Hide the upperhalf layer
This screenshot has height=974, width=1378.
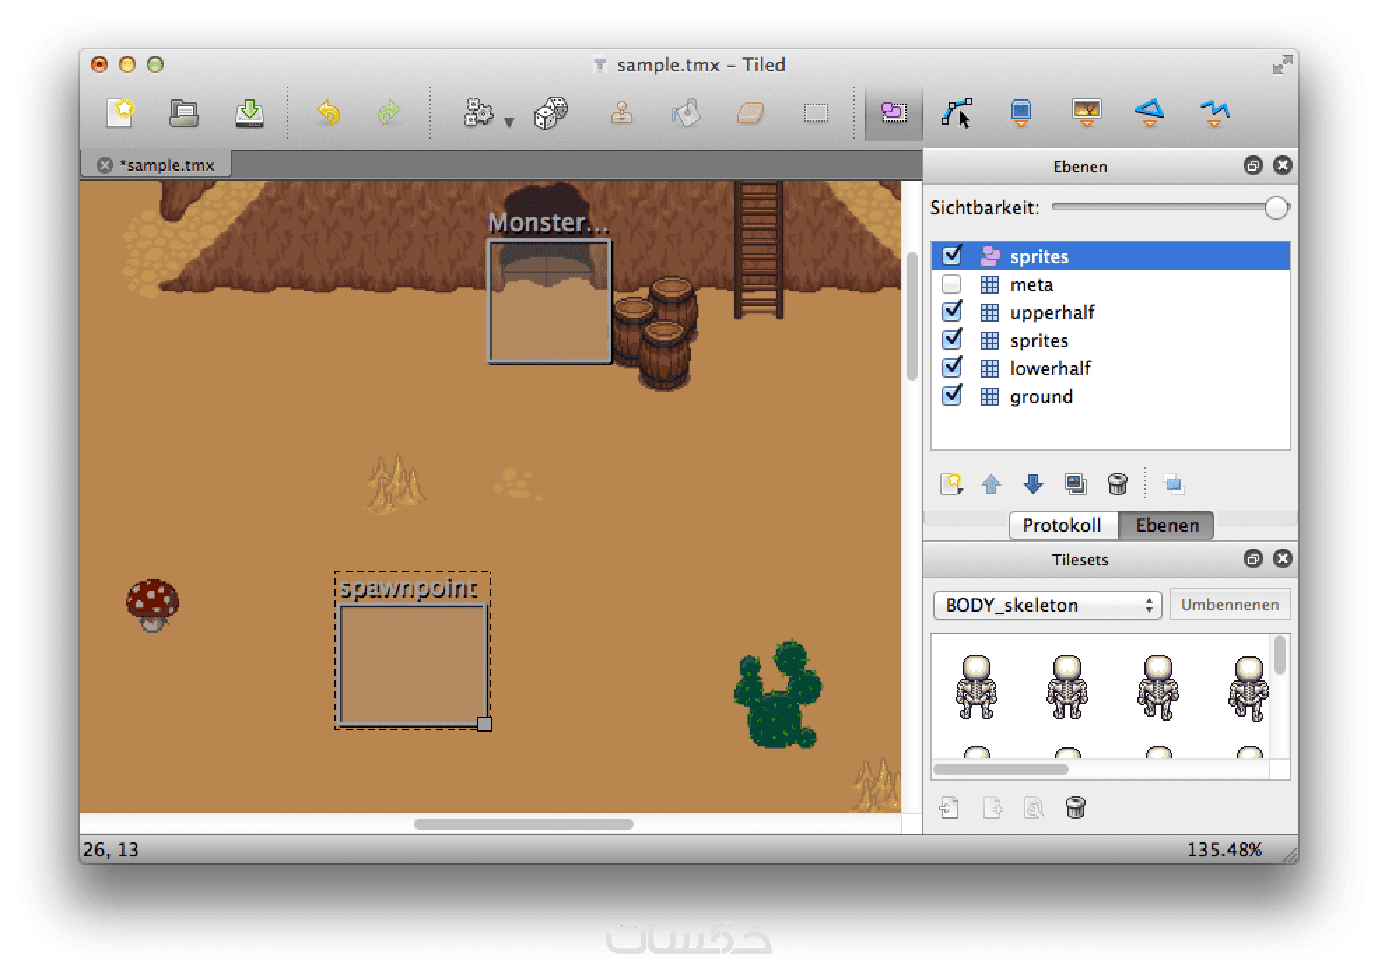(x=951, y=311)
